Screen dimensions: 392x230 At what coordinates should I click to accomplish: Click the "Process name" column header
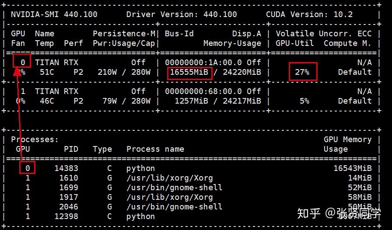tap(155, 149)
